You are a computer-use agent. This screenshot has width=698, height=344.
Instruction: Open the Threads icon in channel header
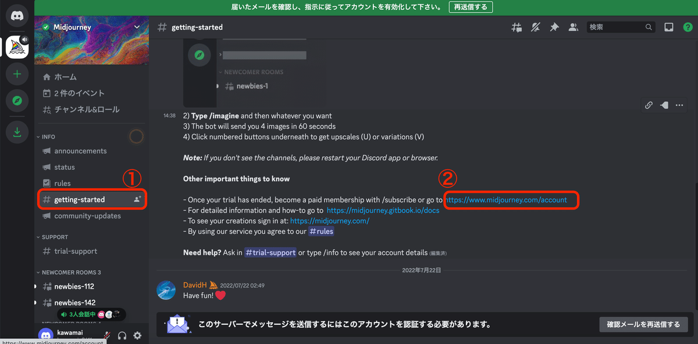click(516, 27)
